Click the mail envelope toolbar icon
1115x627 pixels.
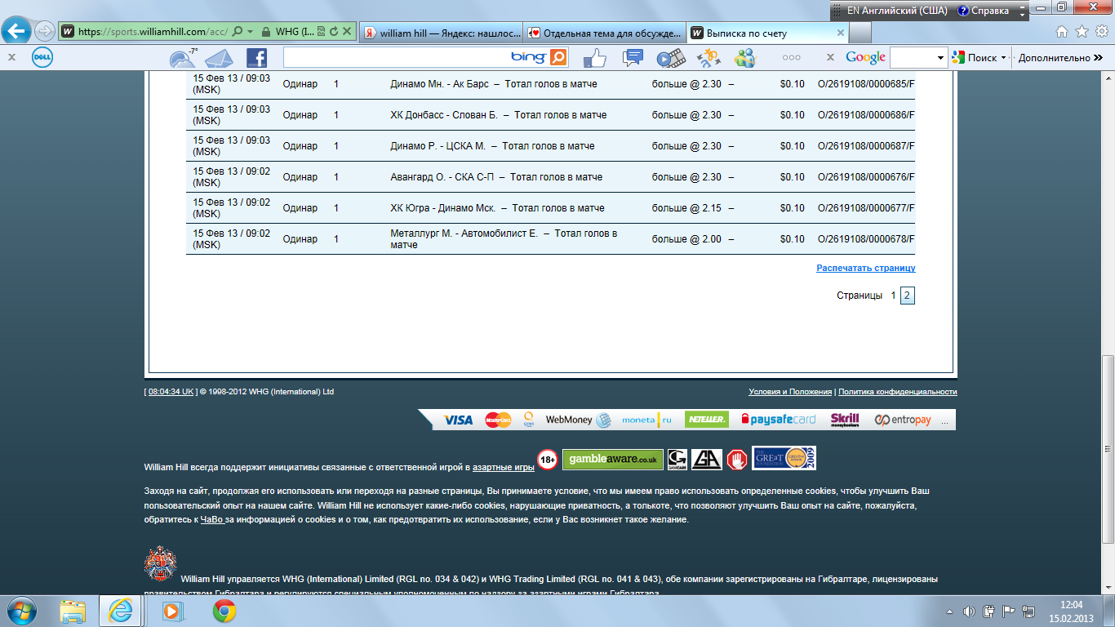click(218, 58)
